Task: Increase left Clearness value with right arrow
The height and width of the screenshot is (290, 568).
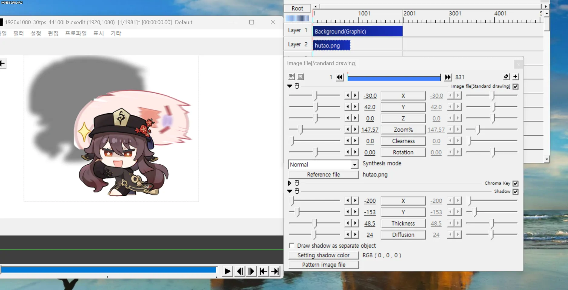Action: tap(355, 141)
